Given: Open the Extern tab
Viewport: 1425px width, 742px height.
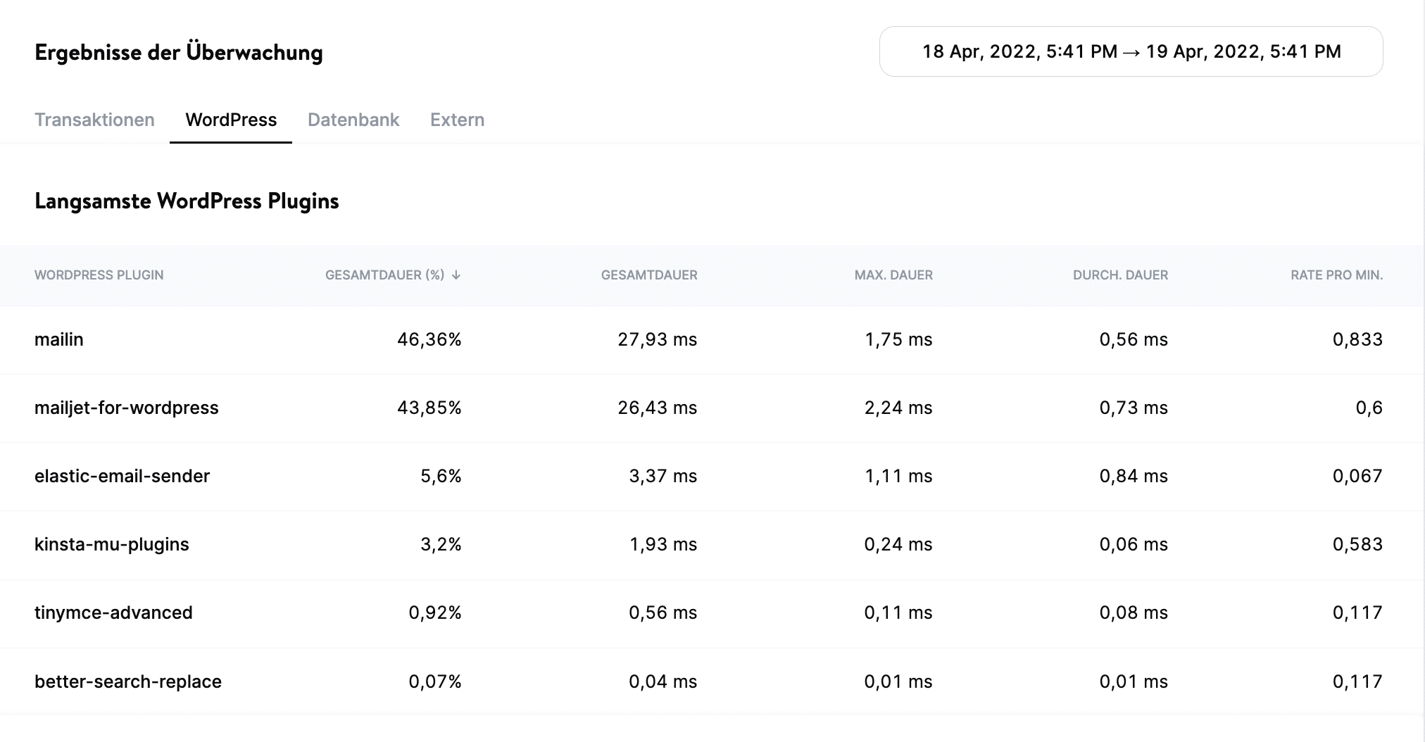Looking at the screenshot, I should (x=456, y=120).
